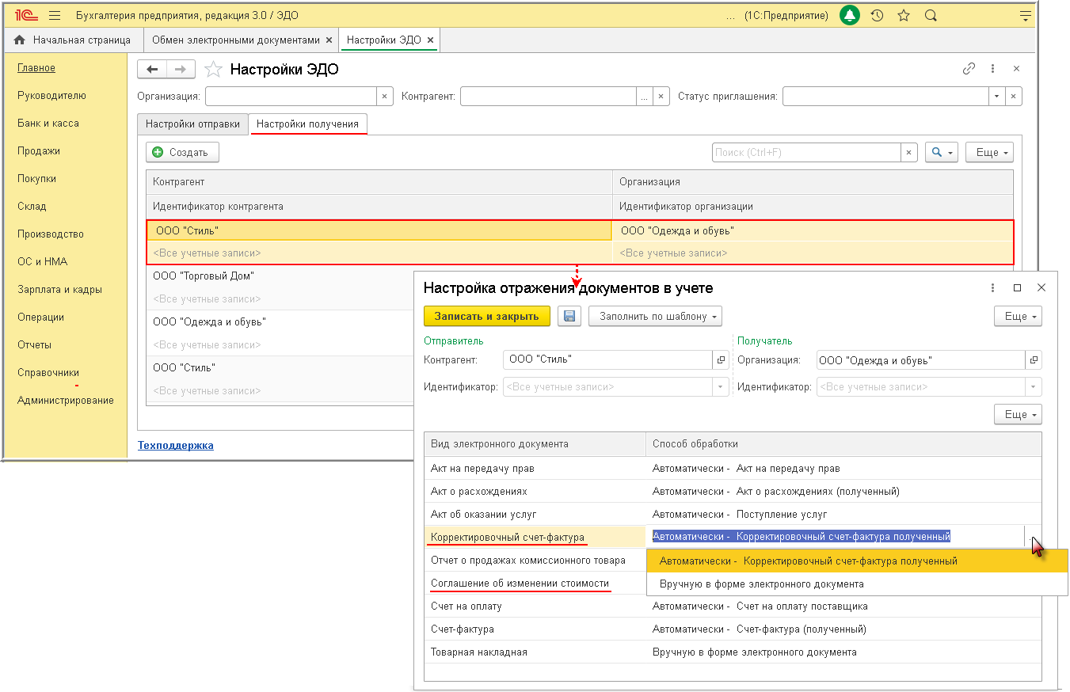
Task: Open notifications bell icon
Action: (x=850, y=16)
